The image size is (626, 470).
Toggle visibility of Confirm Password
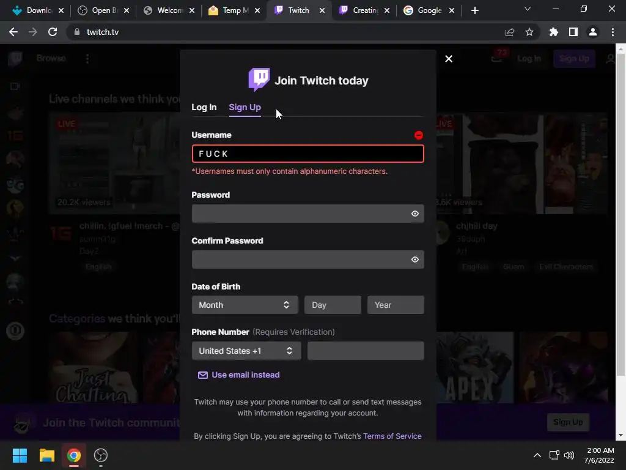pos(415,259)
